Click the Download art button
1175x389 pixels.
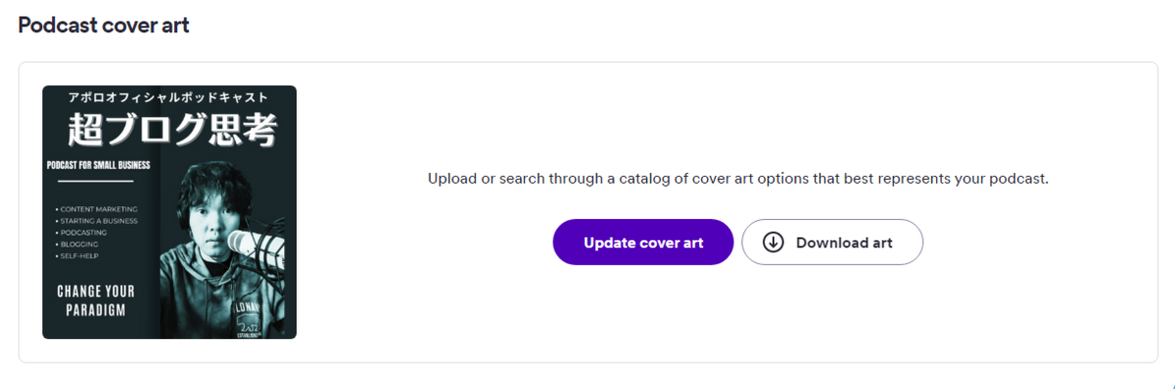tap(832, 242)
